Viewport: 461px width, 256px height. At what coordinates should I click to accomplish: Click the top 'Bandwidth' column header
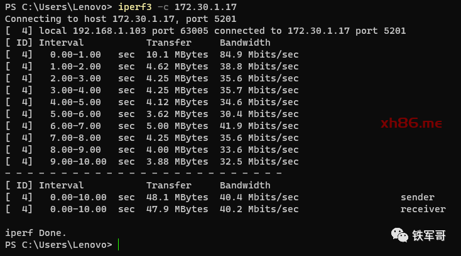pos(245,43)
